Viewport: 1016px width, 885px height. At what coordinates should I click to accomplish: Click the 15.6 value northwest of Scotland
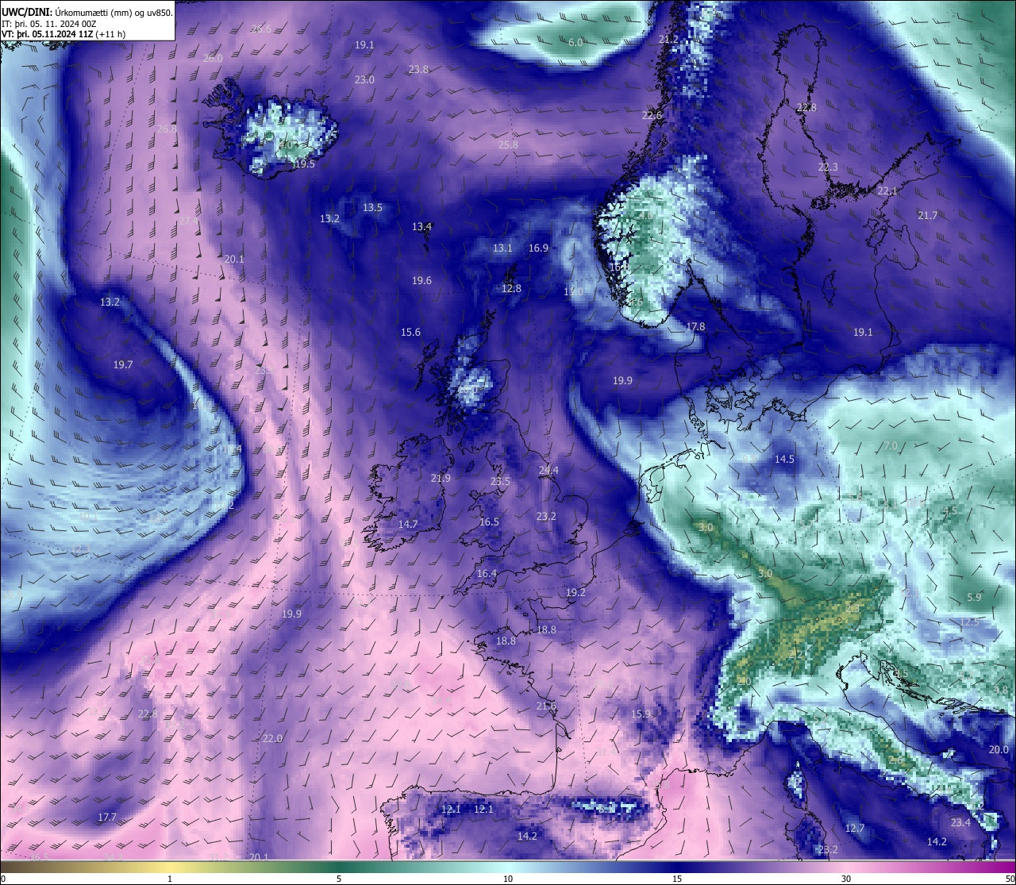pyautogui.click(x=410, y=332)
